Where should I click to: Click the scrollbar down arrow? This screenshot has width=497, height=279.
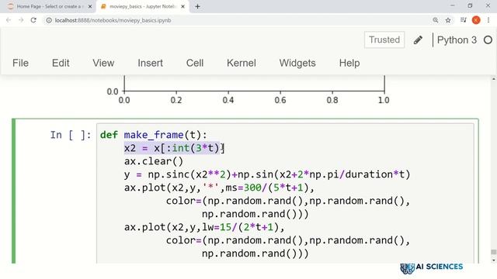click(494, 260)
